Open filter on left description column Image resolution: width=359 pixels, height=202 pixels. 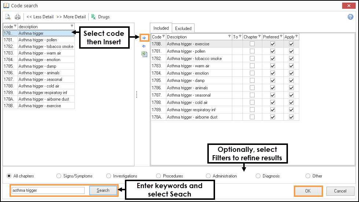(x=72, y=26)
